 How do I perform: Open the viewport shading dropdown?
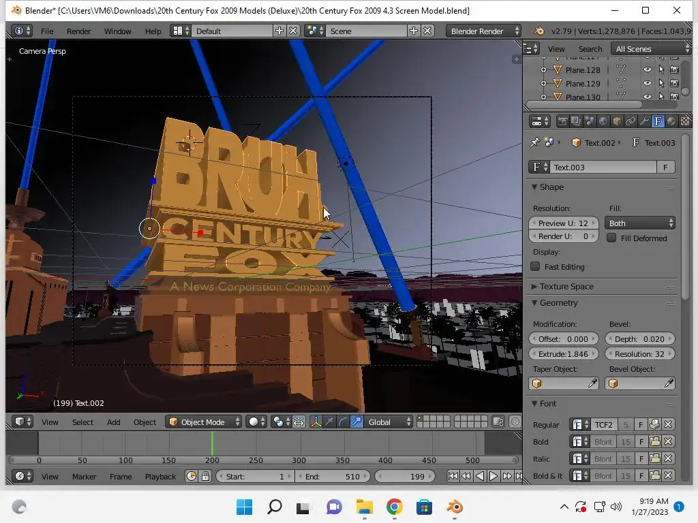257,422
